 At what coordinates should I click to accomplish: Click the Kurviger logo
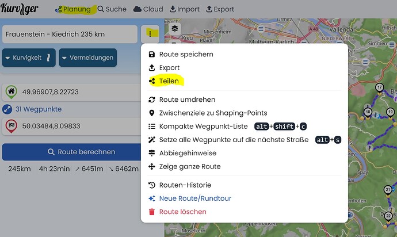[19, 9]
